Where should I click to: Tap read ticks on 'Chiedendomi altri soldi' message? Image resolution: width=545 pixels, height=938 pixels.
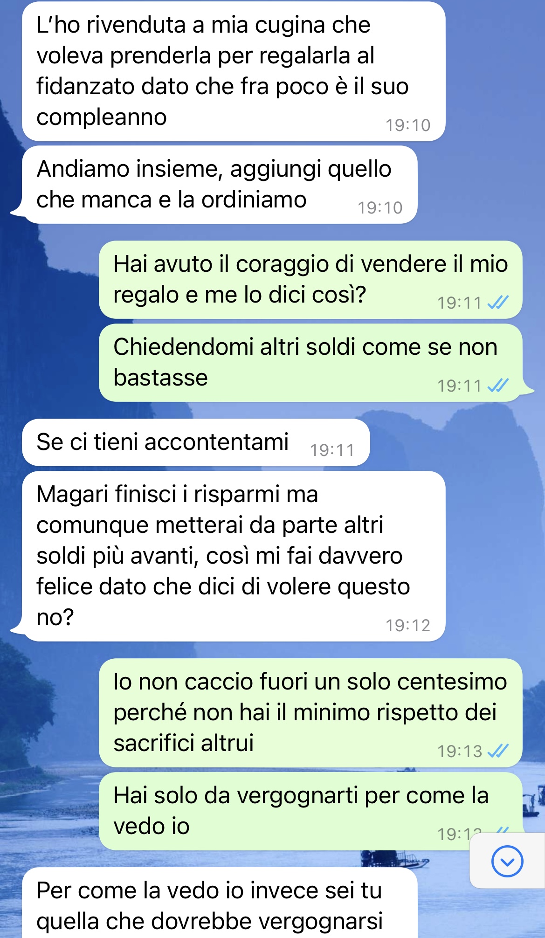[497, 386]
